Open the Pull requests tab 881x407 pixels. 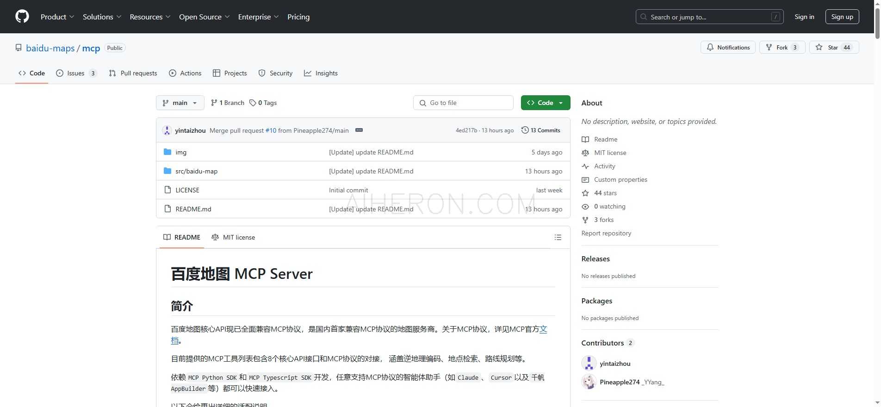tap(133, 73)
